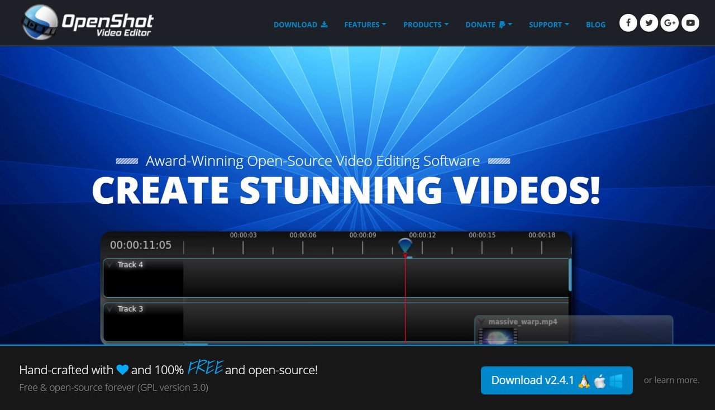Screen dimensions: 715x410
Task: Click the 00:00:18 ruler mark
Action: 542,235
